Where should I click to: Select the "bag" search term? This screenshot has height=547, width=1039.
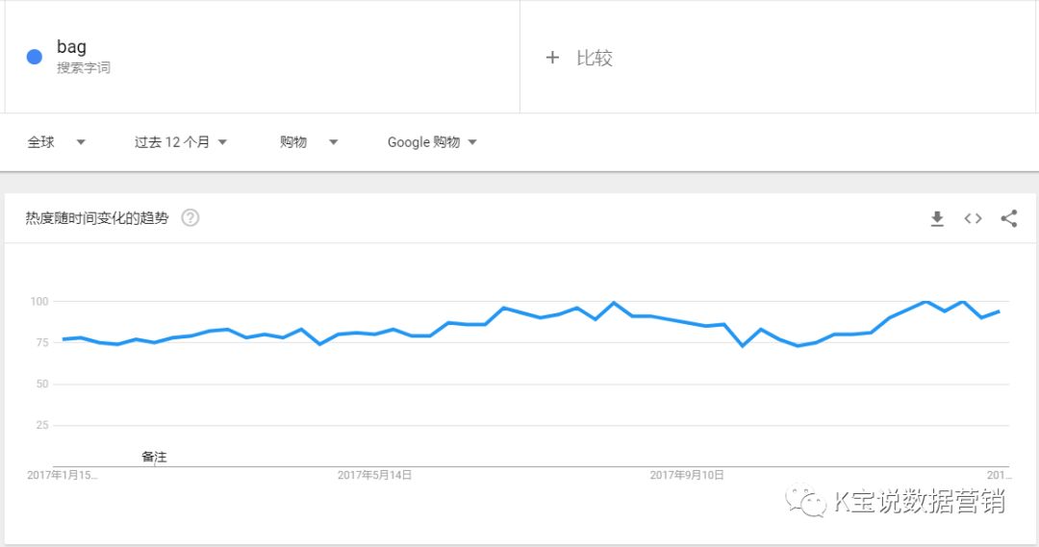(x=71, y=47)
